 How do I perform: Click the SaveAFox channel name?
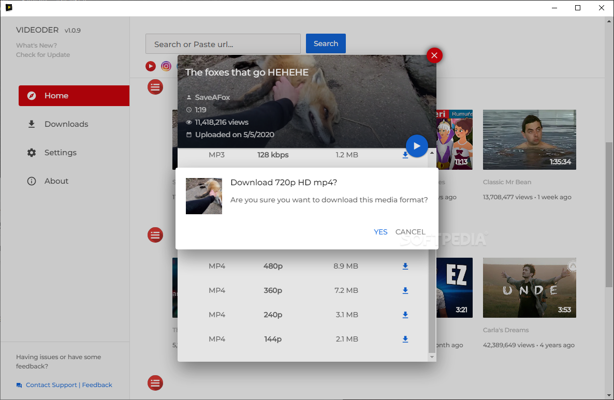(x=213, y=97)
